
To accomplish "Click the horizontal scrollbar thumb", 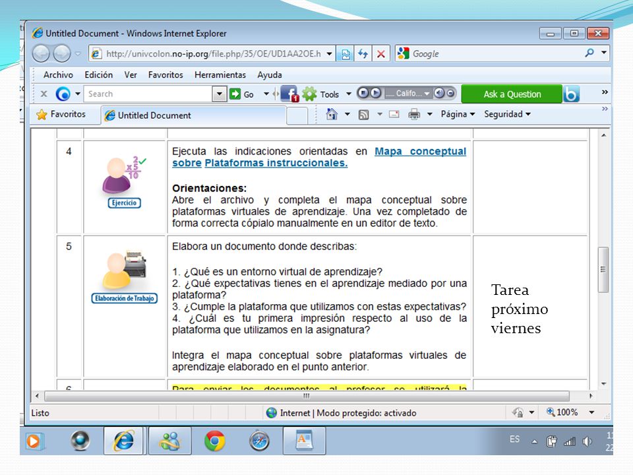I will 307,396.
